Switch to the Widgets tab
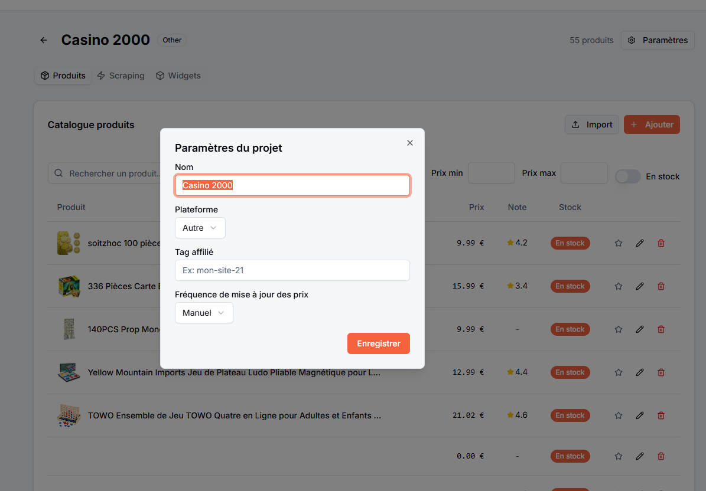706x491 pixels. tap(178, 76)
